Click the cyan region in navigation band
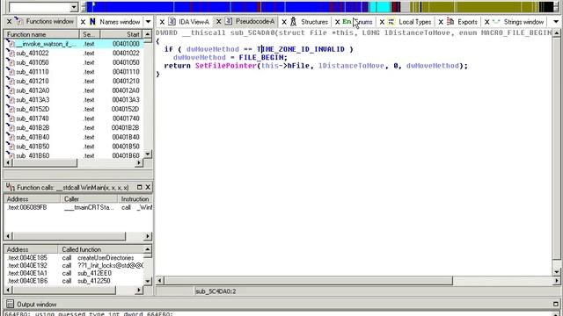 (380, 7)
